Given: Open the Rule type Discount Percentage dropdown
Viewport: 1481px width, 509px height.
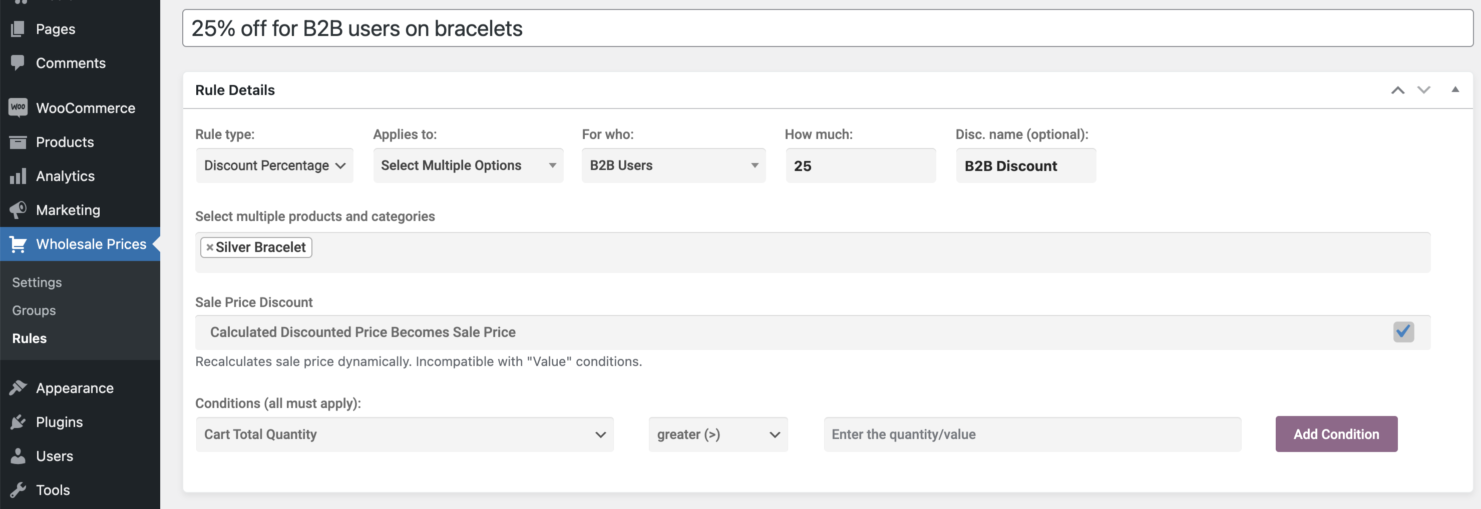Looking at the screenshot, I should (274, 165).
